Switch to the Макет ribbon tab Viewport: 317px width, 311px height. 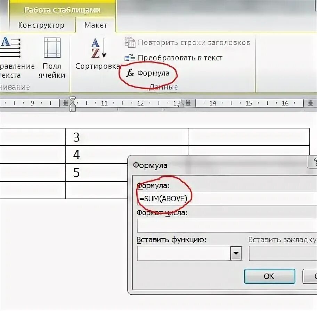pyautogui.click(x=96, y=25)
